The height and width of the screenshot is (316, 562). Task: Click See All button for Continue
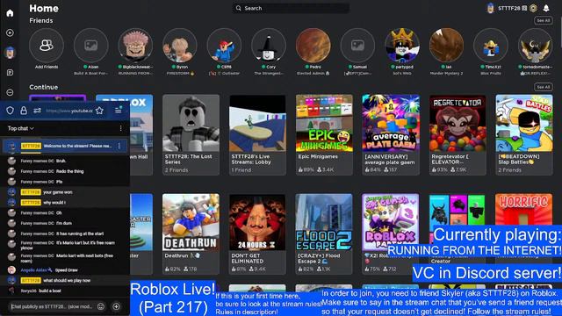point(543,87)
